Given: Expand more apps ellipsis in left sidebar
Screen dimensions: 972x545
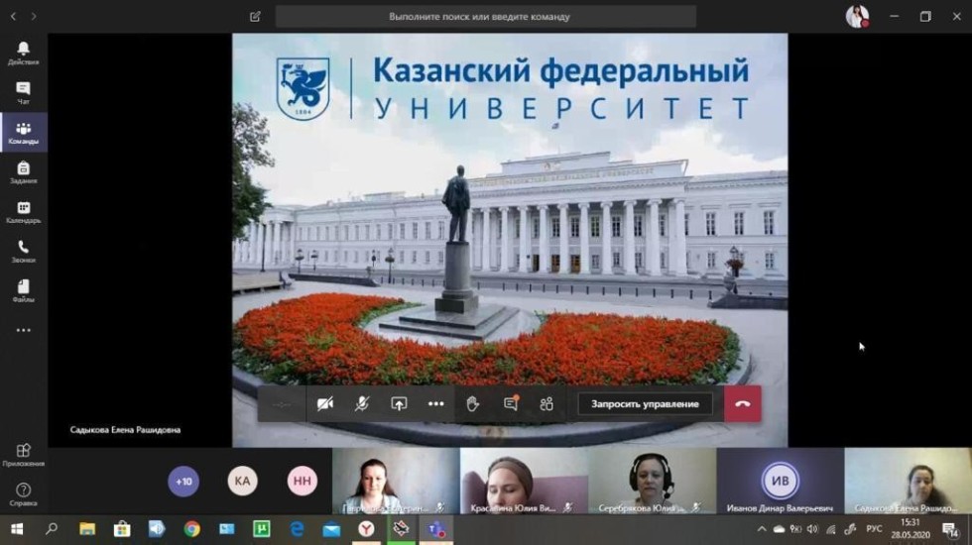Looking at the screenshot, I should click(24, 331).
